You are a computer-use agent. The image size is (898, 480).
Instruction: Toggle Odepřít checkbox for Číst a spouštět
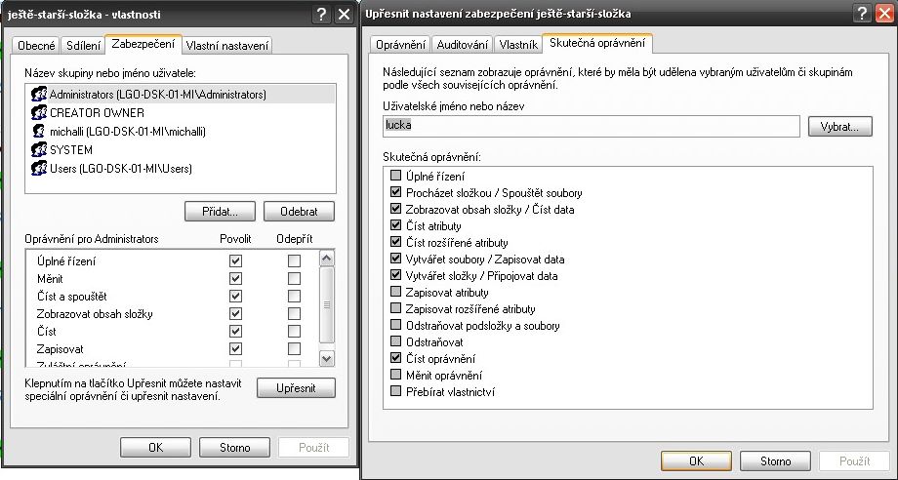click(x=295, y=297)
